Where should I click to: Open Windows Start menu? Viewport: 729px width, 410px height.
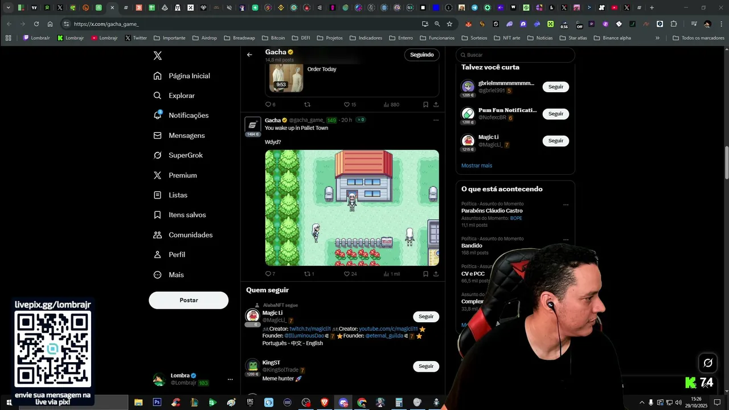click(9, 403)
